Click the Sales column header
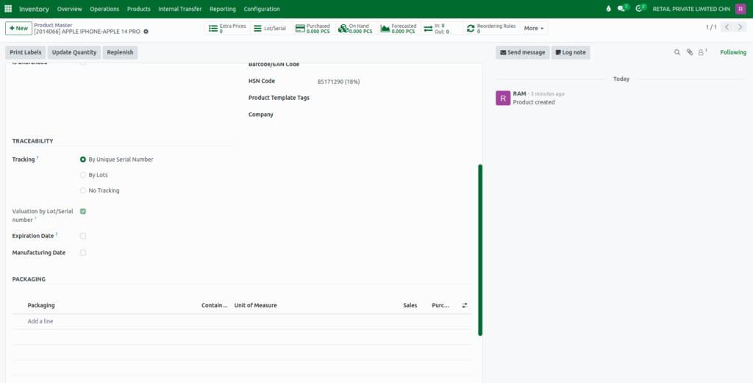The image size is (753, 383). tap(410, 305)
